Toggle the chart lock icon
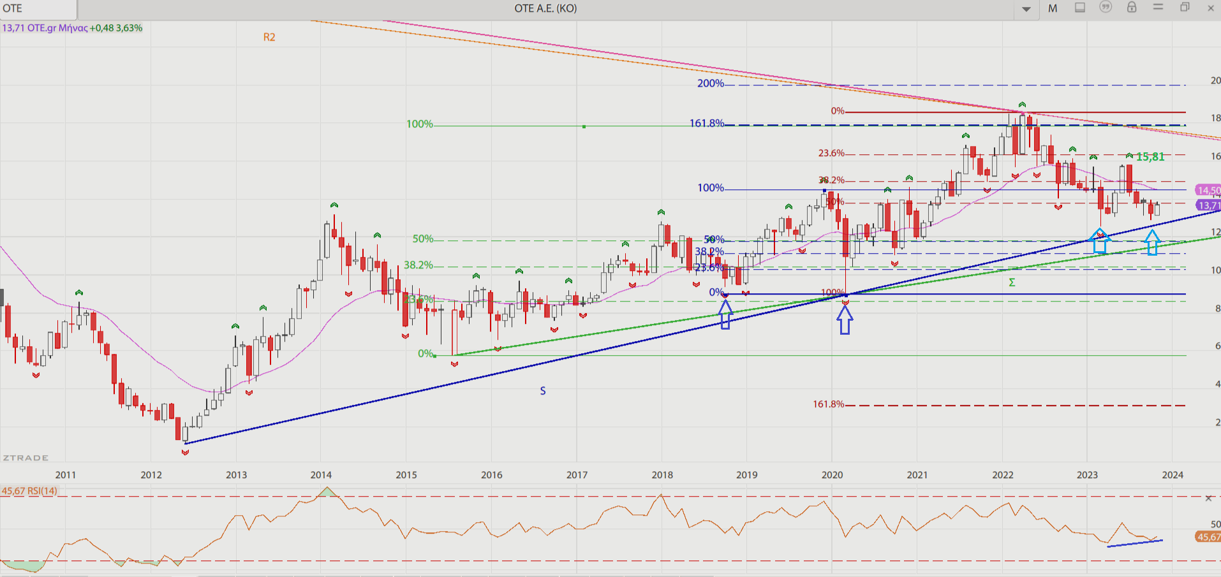1221x577 pixels. (1132, 7)
